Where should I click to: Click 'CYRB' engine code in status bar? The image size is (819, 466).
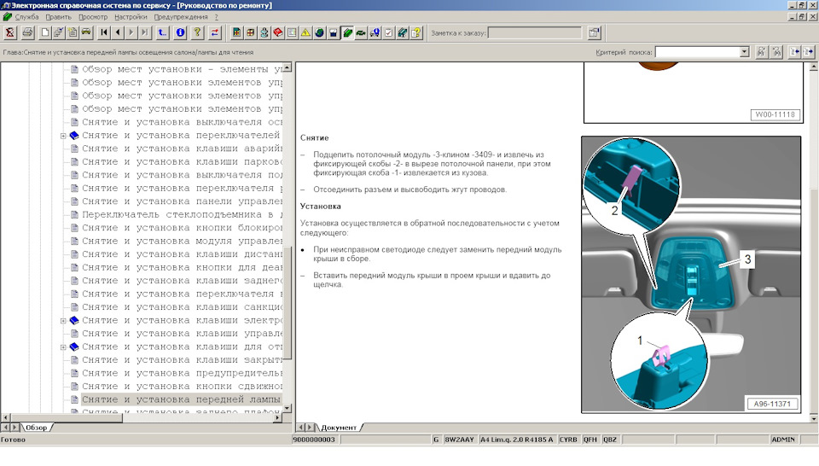click(568, 440)
